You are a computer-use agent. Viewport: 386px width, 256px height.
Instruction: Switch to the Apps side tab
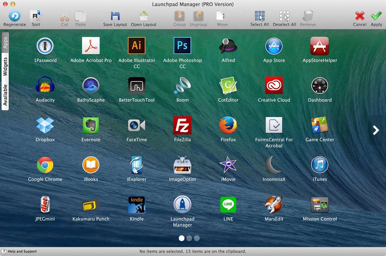pos(5,42)
